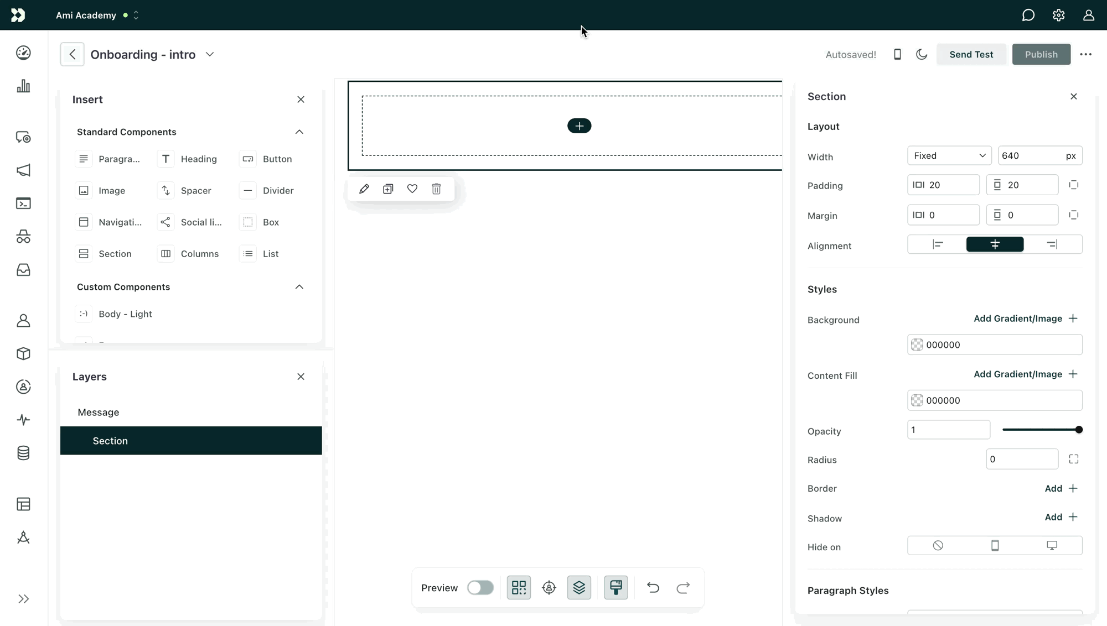
Task: Open the paint styles tool in bottom toolbar
Action: [616, 587]
